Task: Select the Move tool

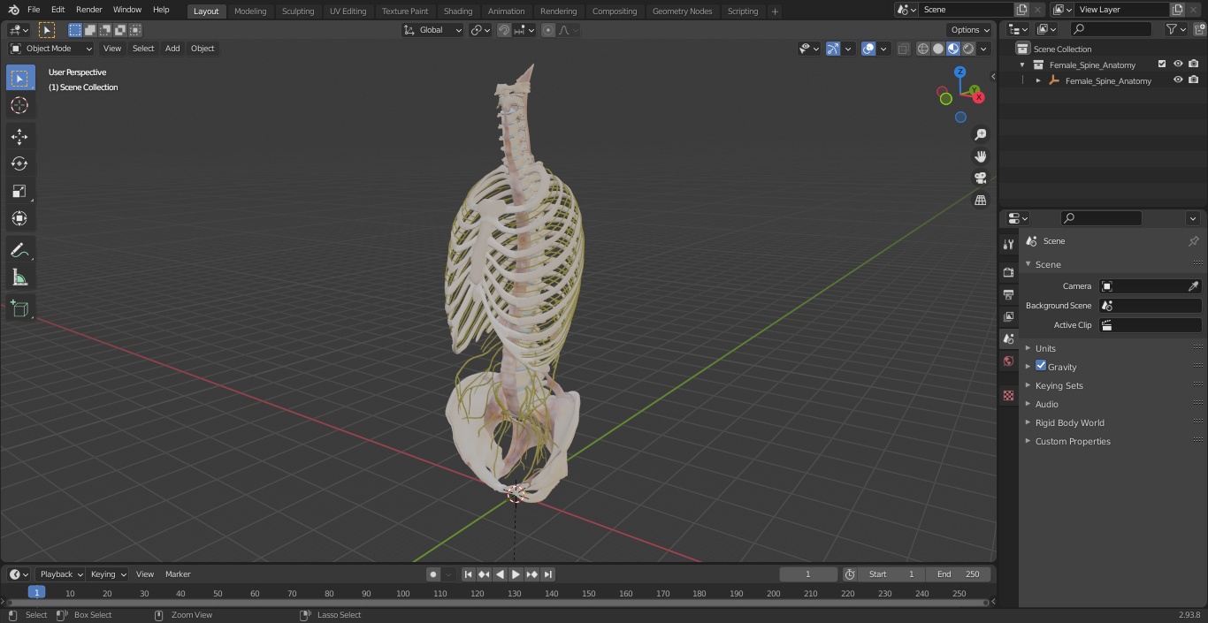Action: tap(19, 136)
